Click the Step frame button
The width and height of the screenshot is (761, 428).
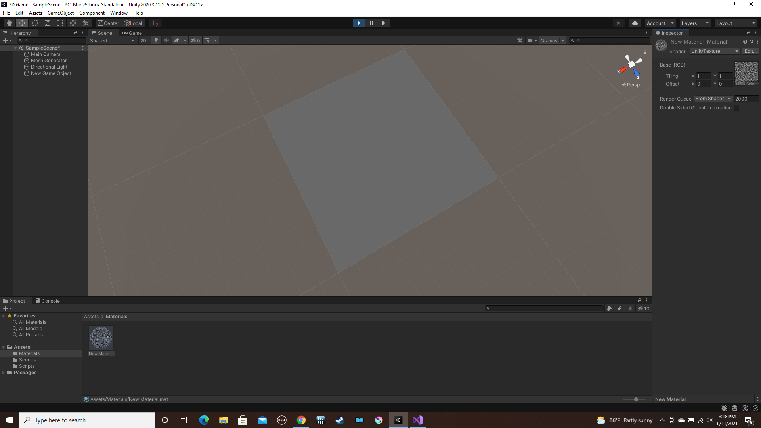(384, 23)
